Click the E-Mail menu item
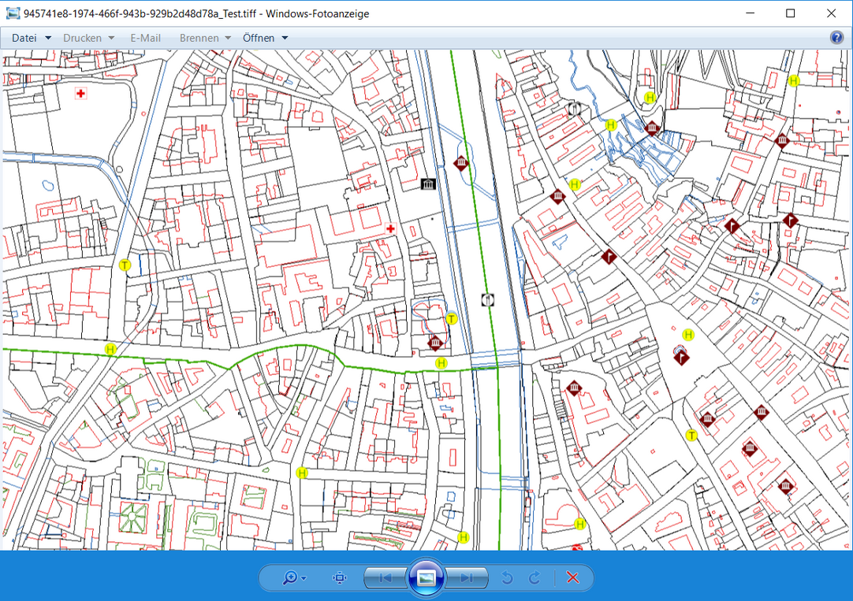The width and height of the screenshot is (853, 601). point(146,37)
